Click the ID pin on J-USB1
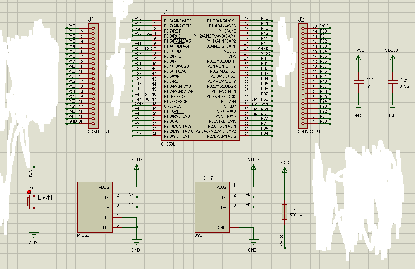The image size is (415, 269). 107,217
